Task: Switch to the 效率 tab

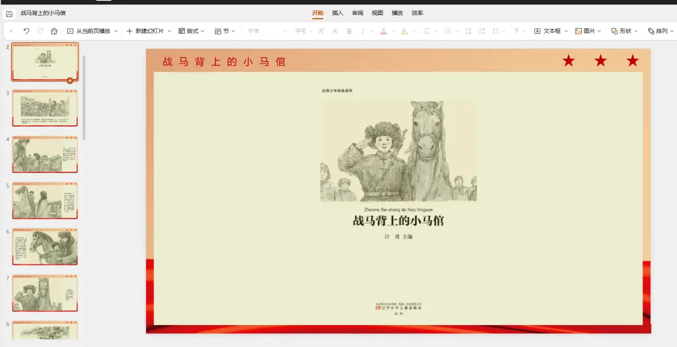Action: coord(417,13)
